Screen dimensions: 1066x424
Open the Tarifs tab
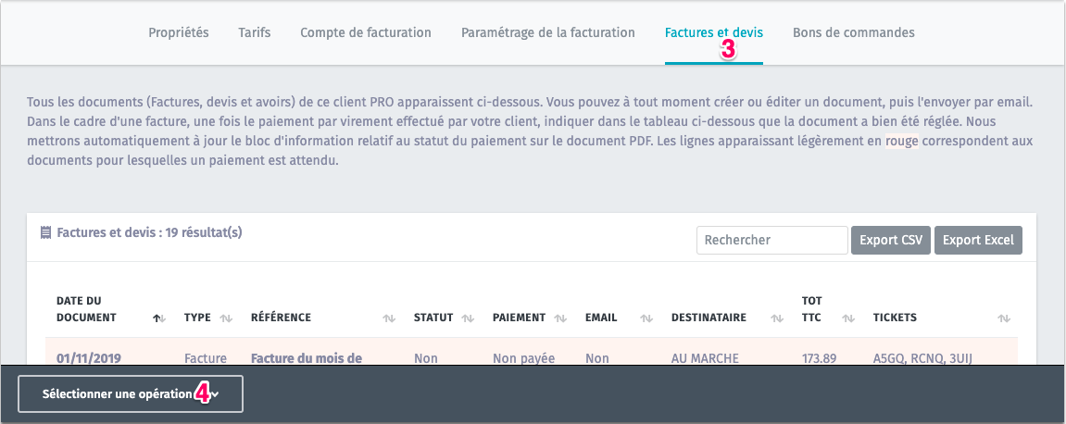(x=255, y=32)
